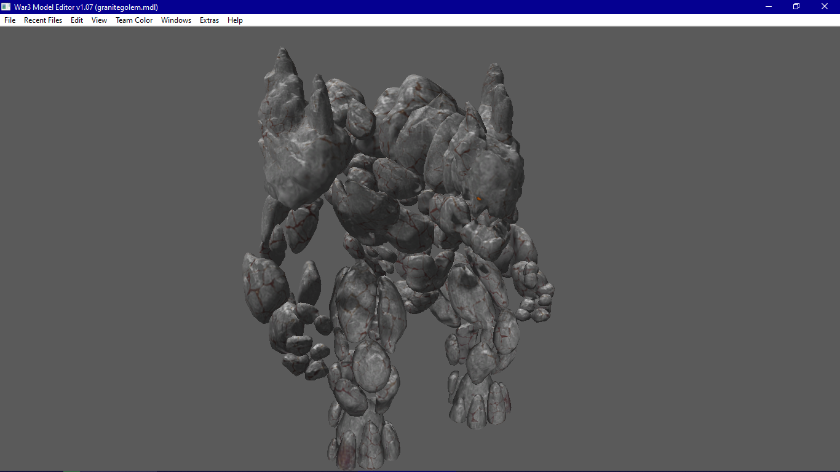Open the File menu

pyautogui.click(x=10, y=20)
